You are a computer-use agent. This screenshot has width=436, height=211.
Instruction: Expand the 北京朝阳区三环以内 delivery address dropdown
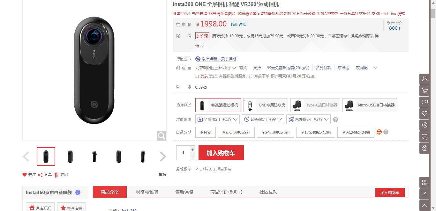tap(216, 68)
